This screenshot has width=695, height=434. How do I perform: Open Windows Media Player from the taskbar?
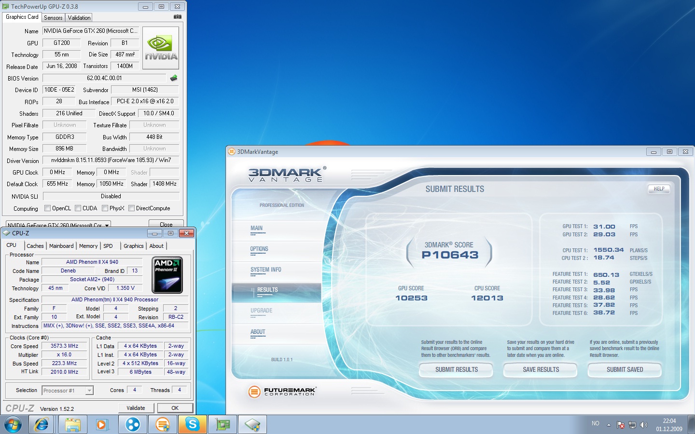pyautogui.click(x=101, y=424)
